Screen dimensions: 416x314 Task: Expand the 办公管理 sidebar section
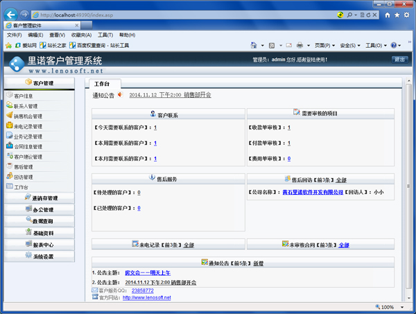[40, 210]
